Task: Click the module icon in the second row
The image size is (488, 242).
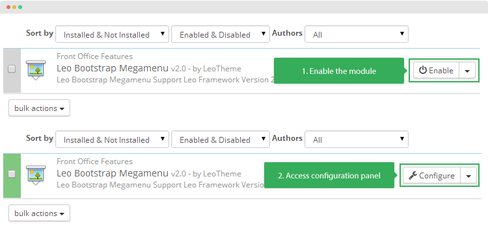Action: click(36, 175)
